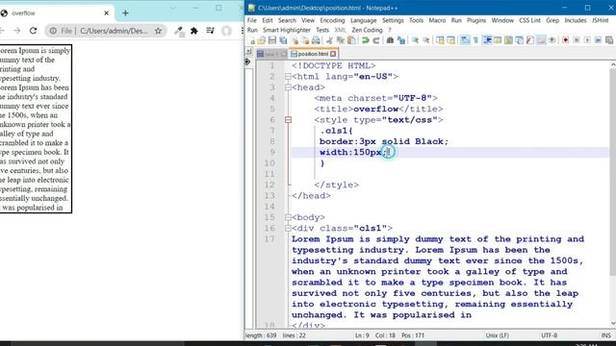The width and height of the screenshot is (616, 346).
Task: Open a new Chrome tab with plus
Action: [125, 12]
